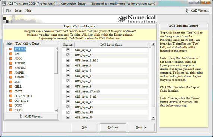
Task: Uncheck export for GDS_layer_1
Action: click(68, 50)
